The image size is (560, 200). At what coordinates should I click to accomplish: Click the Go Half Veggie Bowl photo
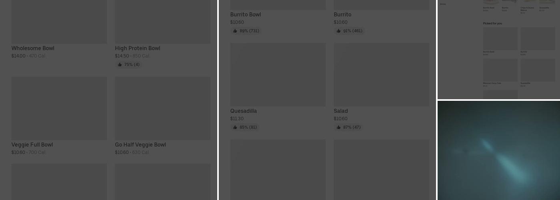(162, 108)
